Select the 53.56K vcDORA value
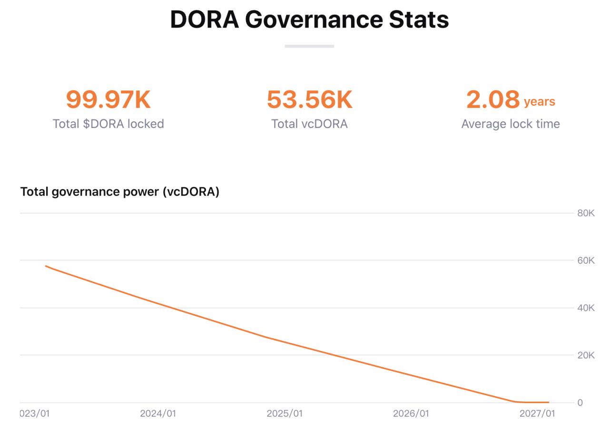Screen dimensions: 609x444 tap(309, 99)
